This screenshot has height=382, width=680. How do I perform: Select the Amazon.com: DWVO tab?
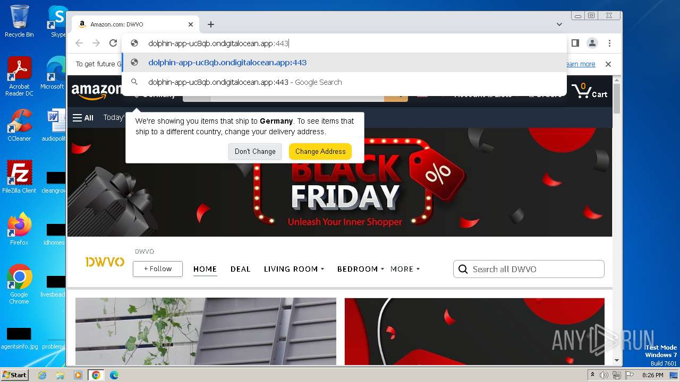[x=135, y=24]
